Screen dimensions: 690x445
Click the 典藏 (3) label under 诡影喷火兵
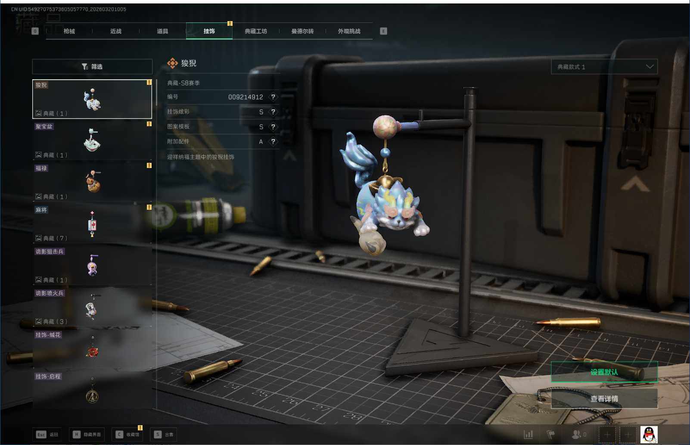pyautogui.click(x=51, y=322)
